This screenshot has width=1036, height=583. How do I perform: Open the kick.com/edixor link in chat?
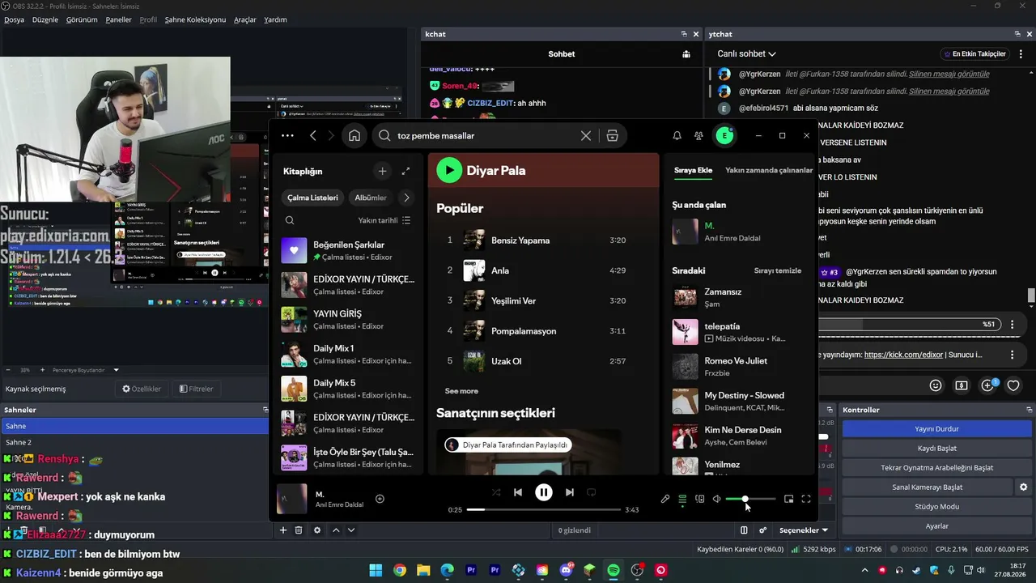coord(903,355)
